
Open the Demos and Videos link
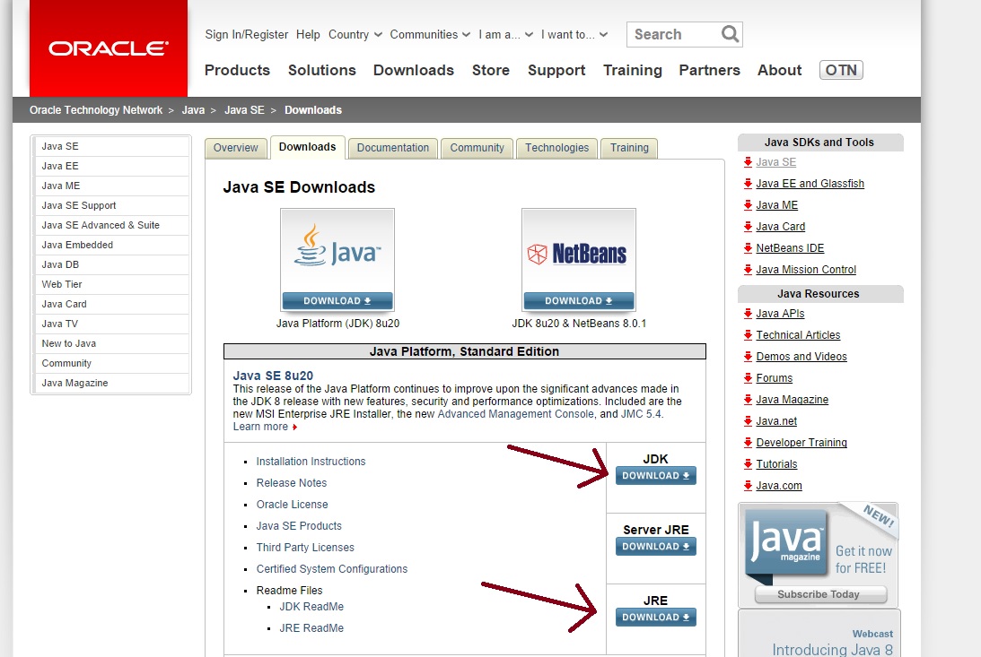coord(801,357)
